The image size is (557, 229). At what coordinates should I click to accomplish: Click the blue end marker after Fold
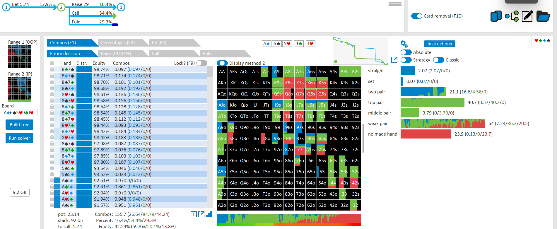tap(115, 25)
